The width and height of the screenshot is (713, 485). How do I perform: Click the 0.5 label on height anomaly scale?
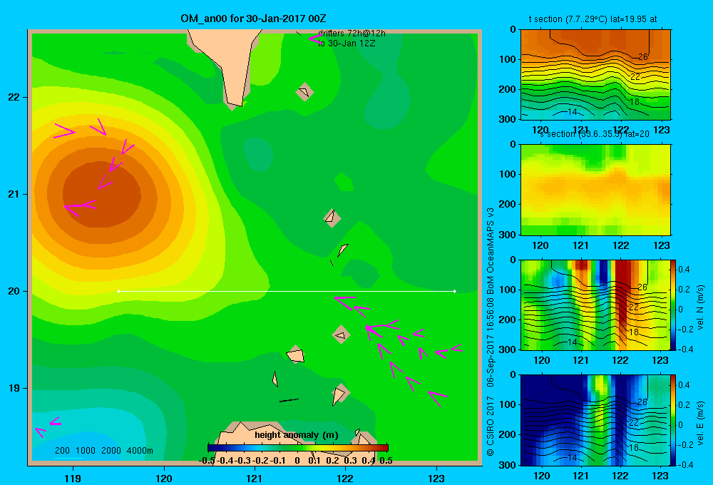coord(386,461)
